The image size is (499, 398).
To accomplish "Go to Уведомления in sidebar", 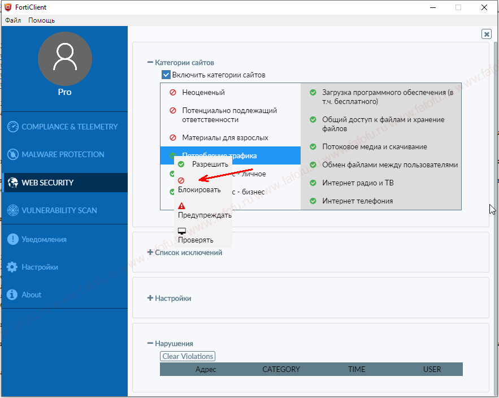I will (x=64, y=239).
